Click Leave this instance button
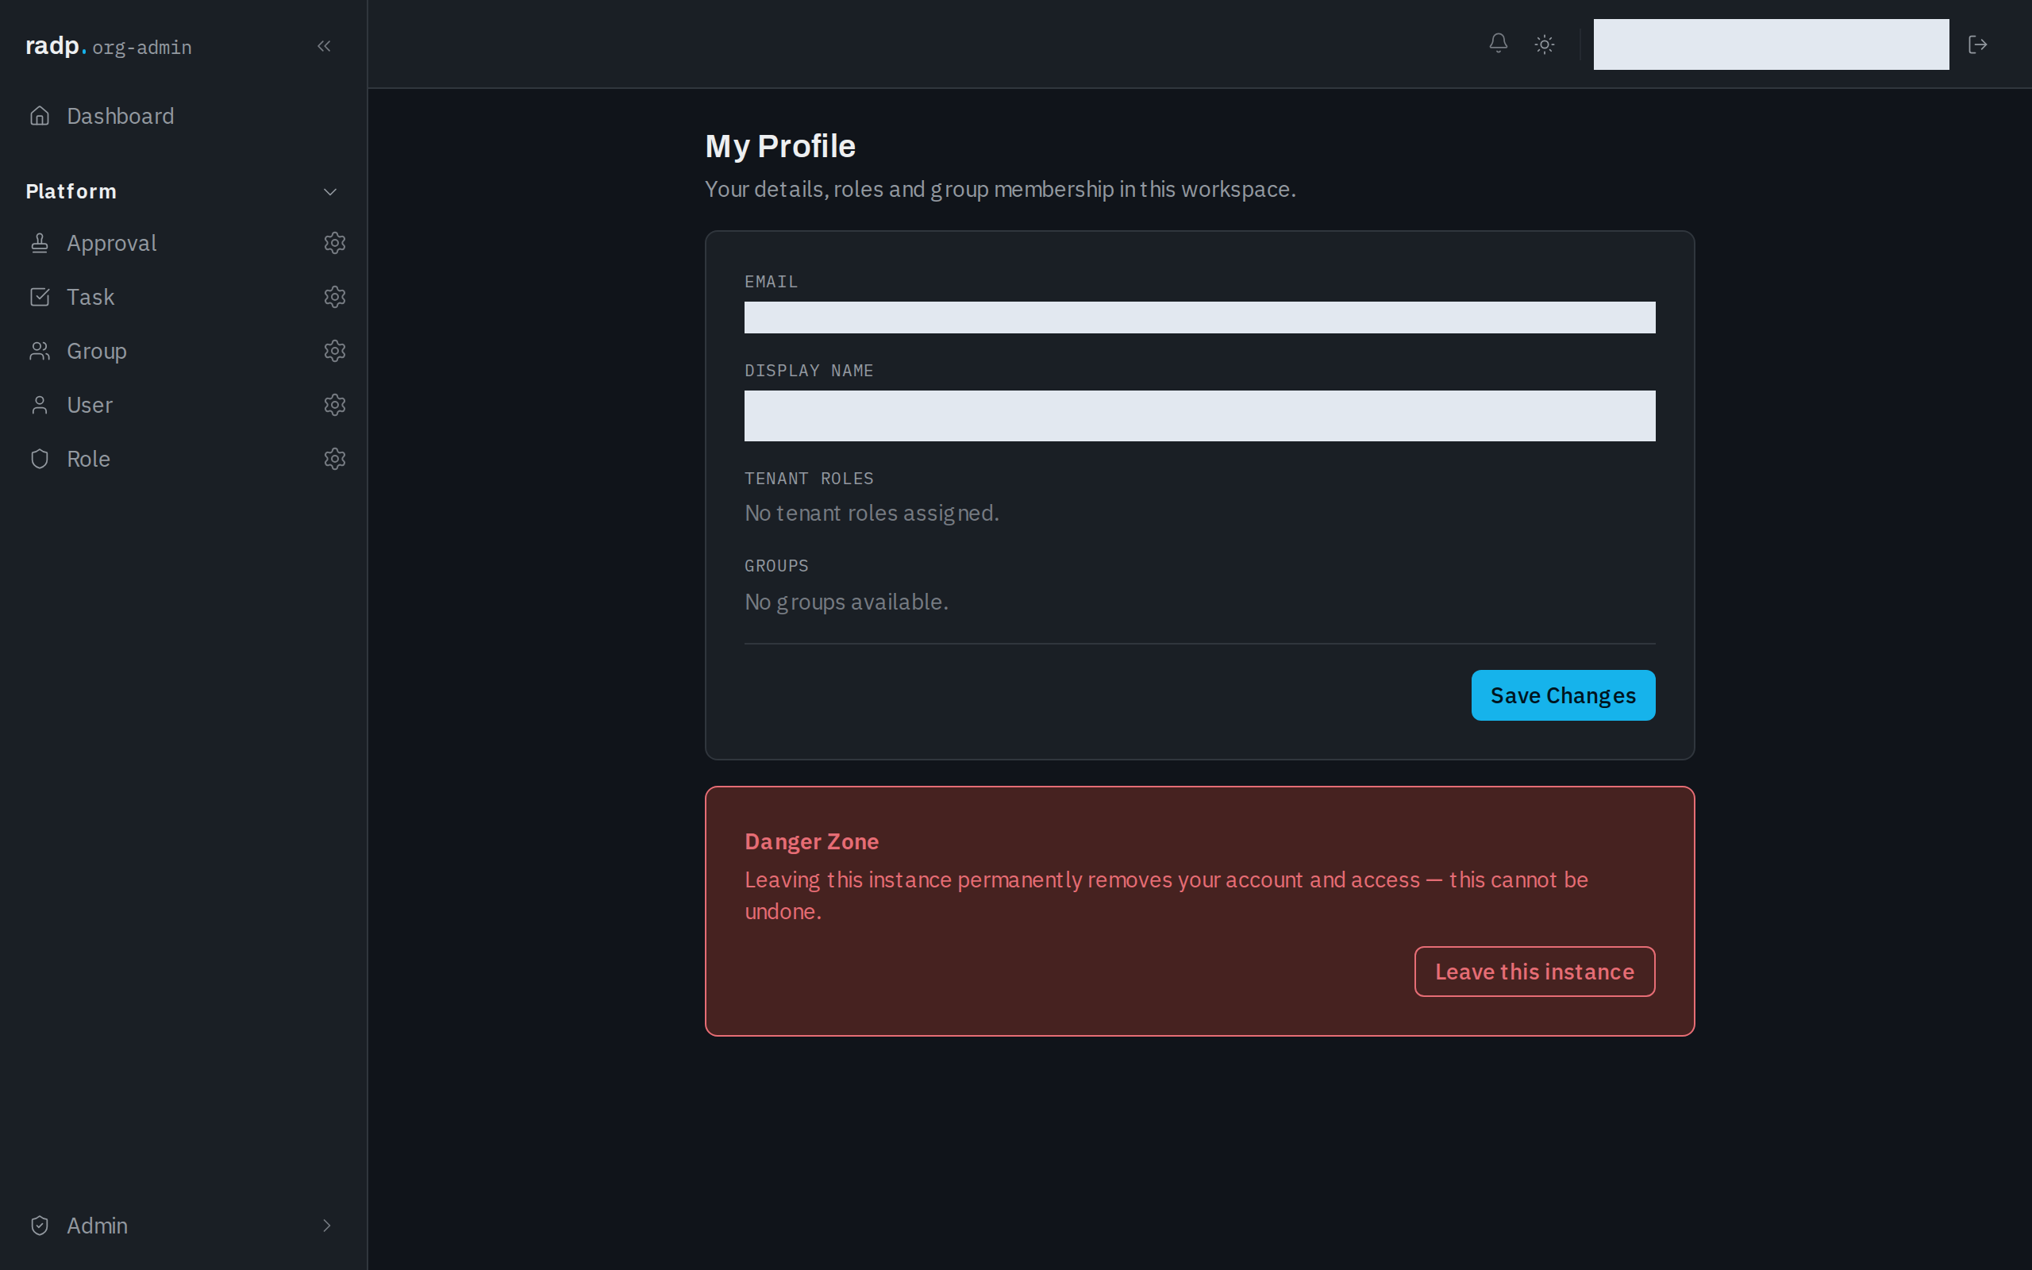Image resolution: width=2032 pixels, height=1270 pixels. pos(1534,972)
